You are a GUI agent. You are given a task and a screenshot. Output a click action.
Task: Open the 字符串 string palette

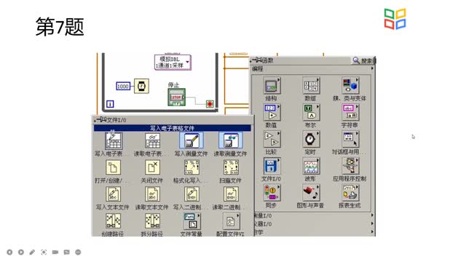click(349, 112)
